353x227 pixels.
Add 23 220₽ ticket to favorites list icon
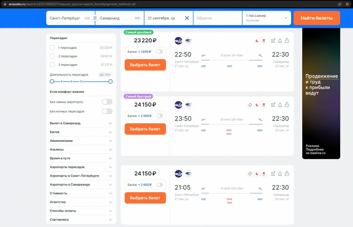[273, 41]
